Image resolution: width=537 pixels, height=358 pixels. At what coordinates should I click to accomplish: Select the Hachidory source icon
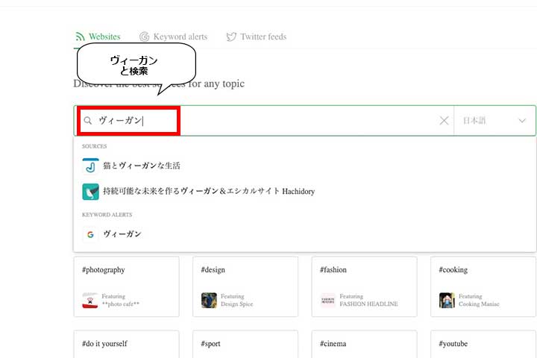coord(90,192)
